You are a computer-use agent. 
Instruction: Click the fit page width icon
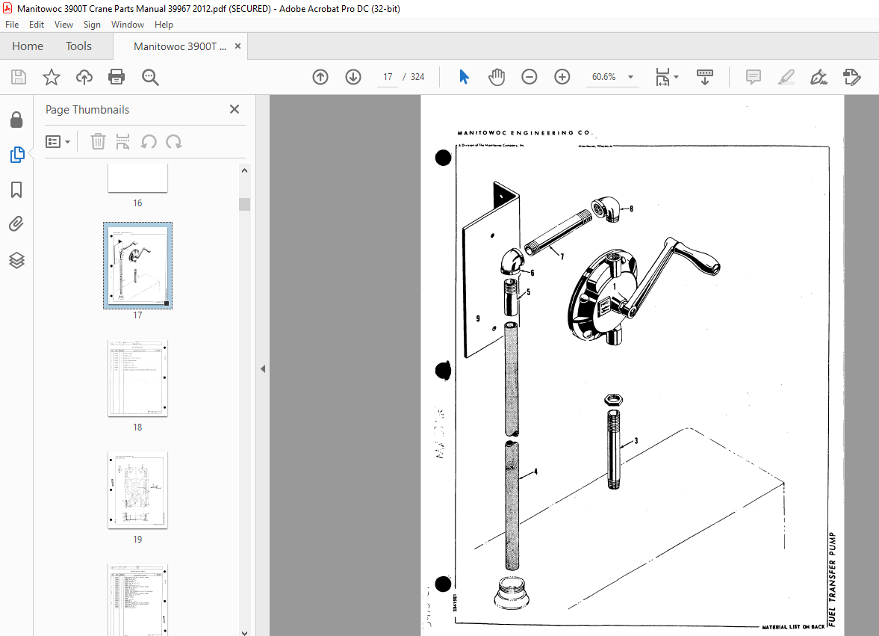click(662, 77)
